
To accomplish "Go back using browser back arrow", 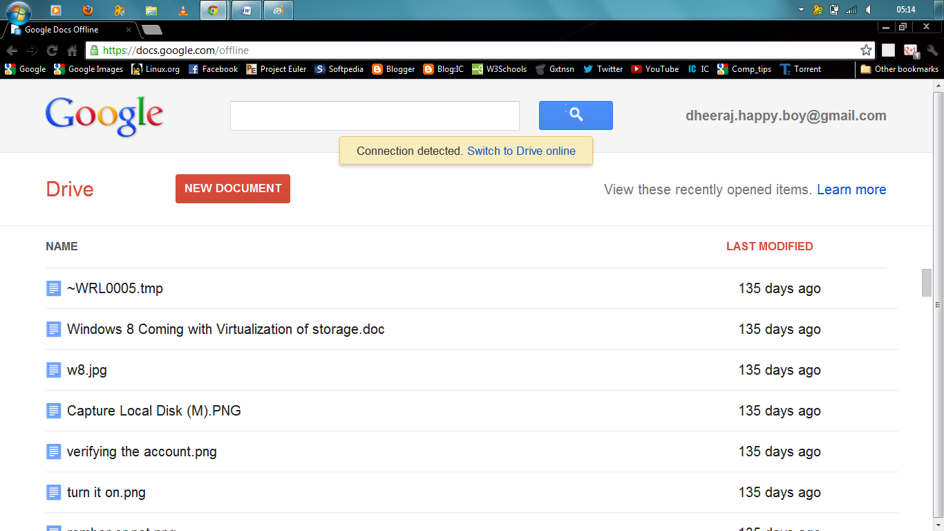I will click(12, 50).
